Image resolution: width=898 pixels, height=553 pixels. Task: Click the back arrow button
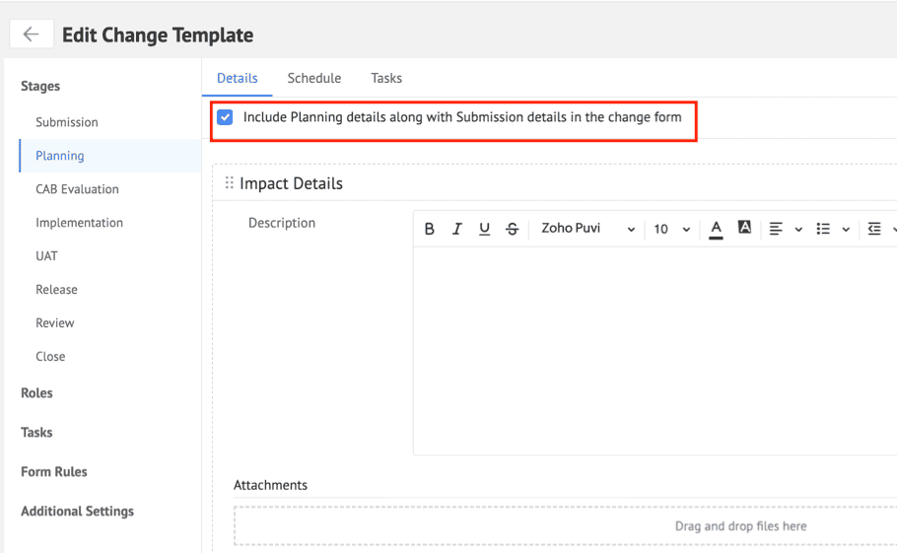tap(31, 35)
